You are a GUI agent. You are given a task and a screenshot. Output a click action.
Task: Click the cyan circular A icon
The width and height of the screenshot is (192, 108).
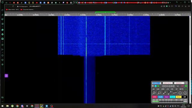155,86
